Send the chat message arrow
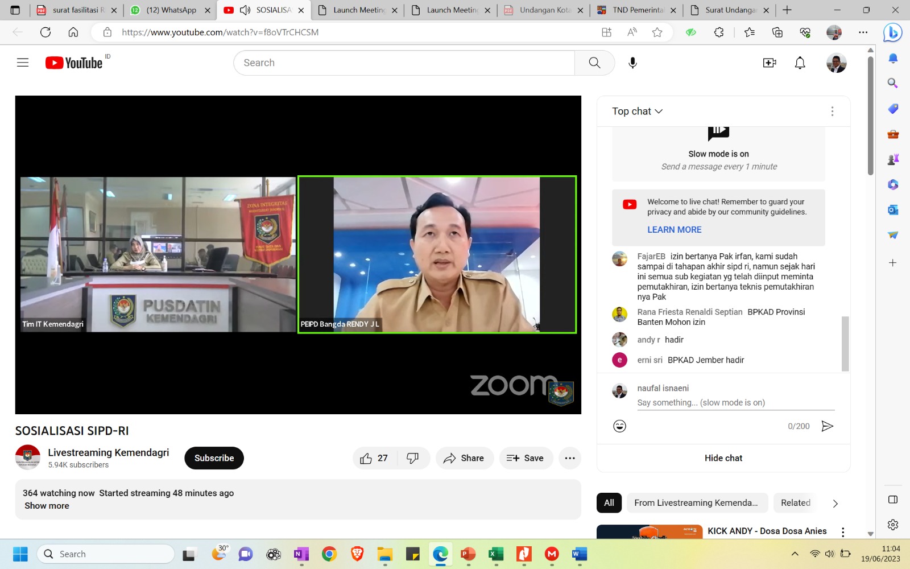The height and width of the screenshot is (569, 910). [828, 426]
